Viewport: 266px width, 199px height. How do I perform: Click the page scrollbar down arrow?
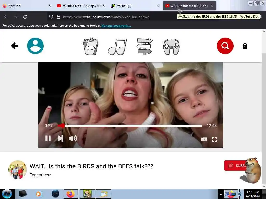pos(264,187)
